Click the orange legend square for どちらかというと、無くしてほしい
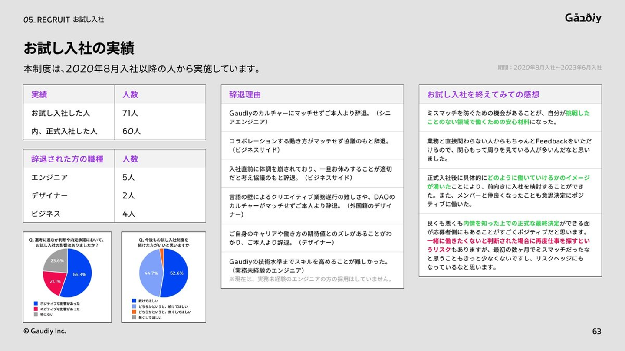Image resolution: width=625 pixels, height=351 pixels. tap(134, 312)
